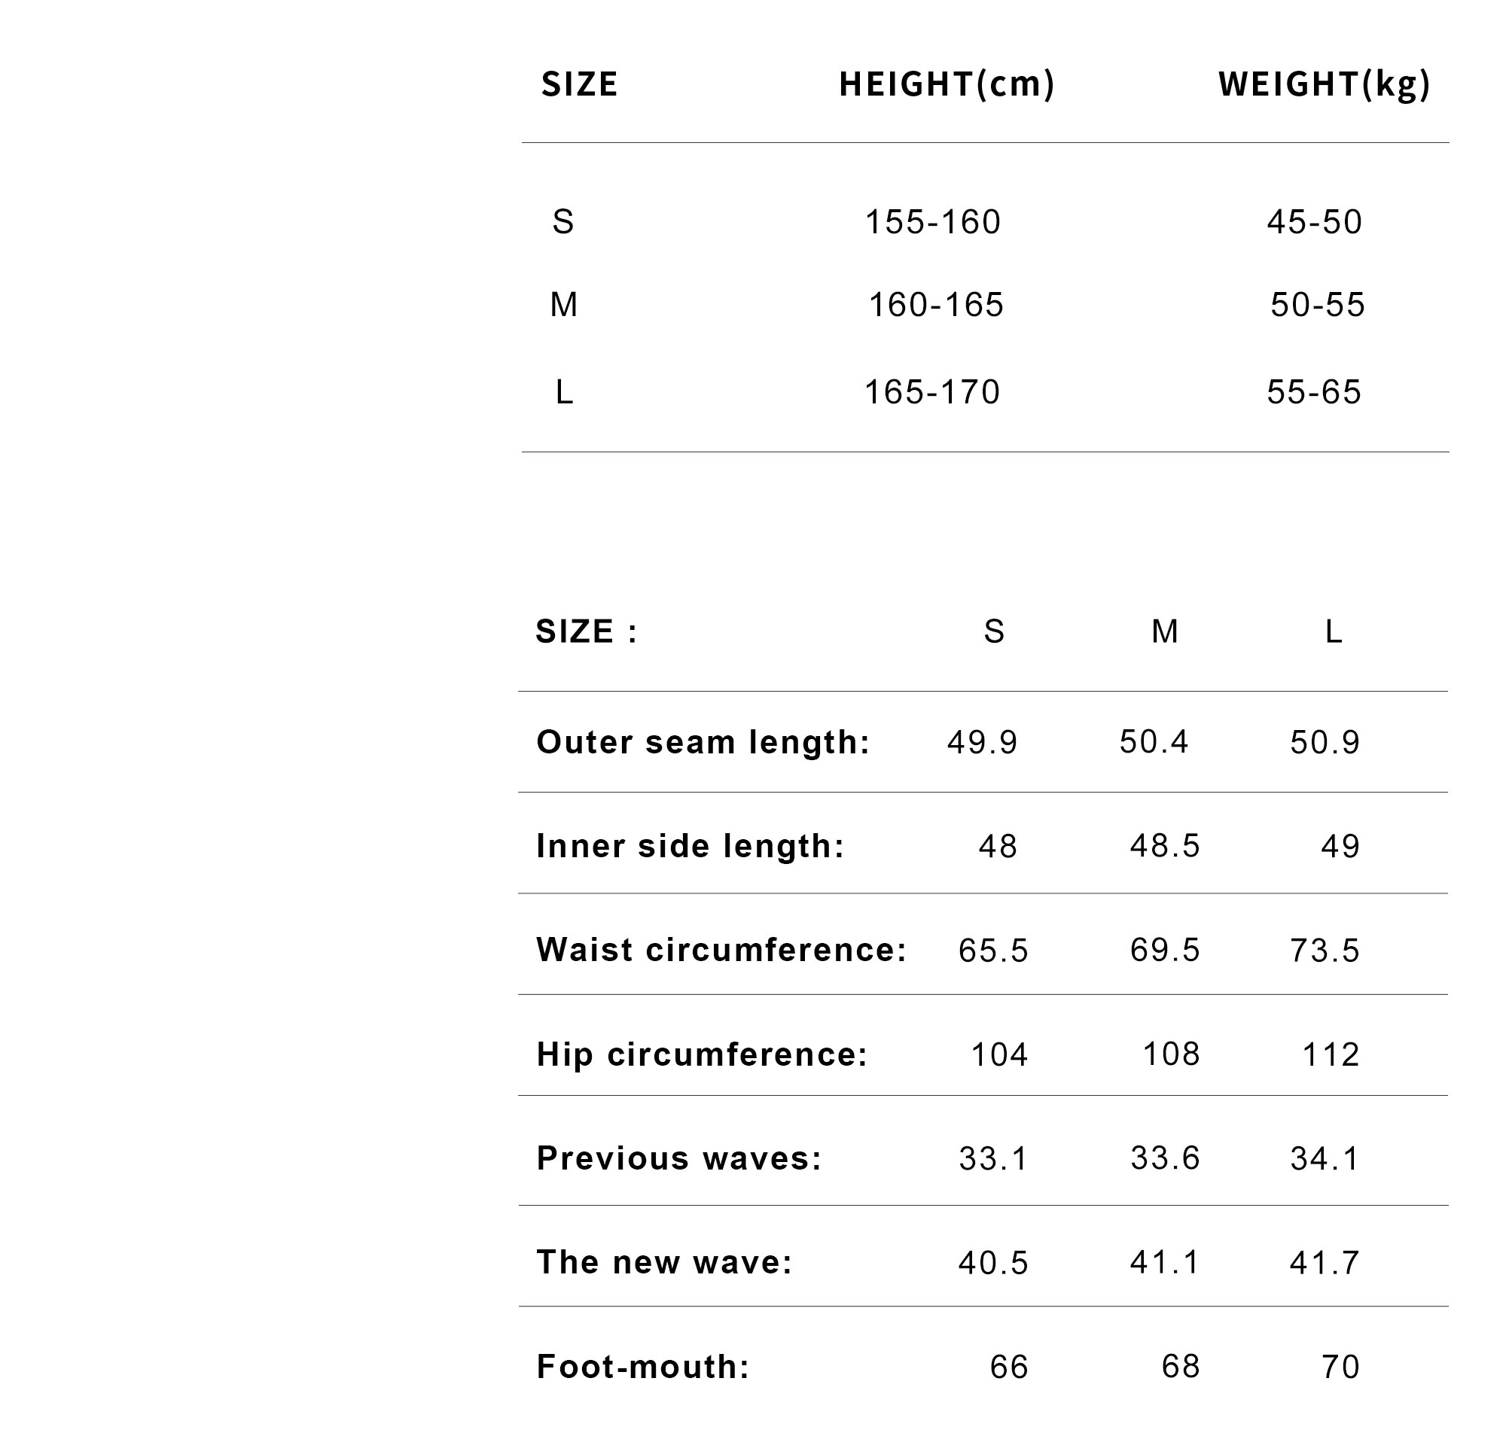
Task: Select the Inner side length label
Action: [690, 846]
